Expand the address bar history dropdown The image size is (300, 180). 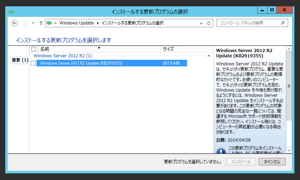[x=201, y=23]
